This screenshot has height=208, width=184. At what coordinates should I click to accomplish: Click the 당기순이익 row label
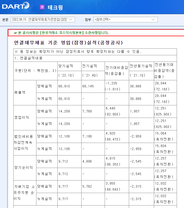click(23, 167)
